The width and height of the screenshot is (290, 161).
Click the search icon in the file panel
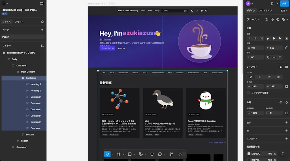click(42, 22)
